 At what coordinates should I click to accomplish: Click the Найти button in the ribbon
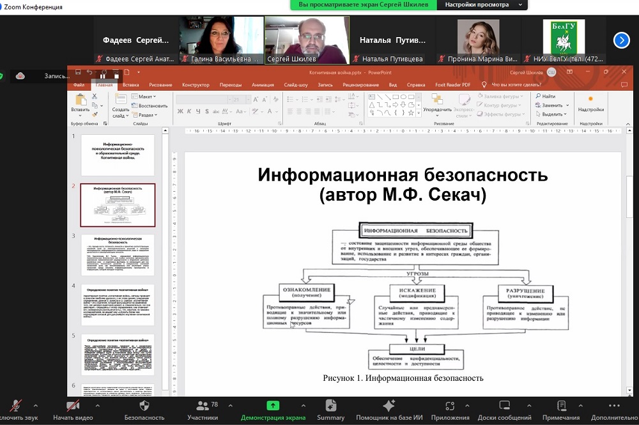click(x=548, y=97)
